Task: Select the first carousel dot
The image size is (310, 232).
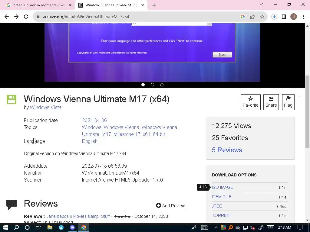Action: [143, 85]
